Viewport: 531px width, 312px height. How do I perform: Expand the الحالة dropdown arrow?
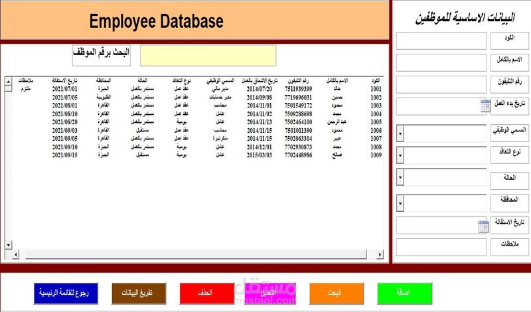(x=400, y=177)
